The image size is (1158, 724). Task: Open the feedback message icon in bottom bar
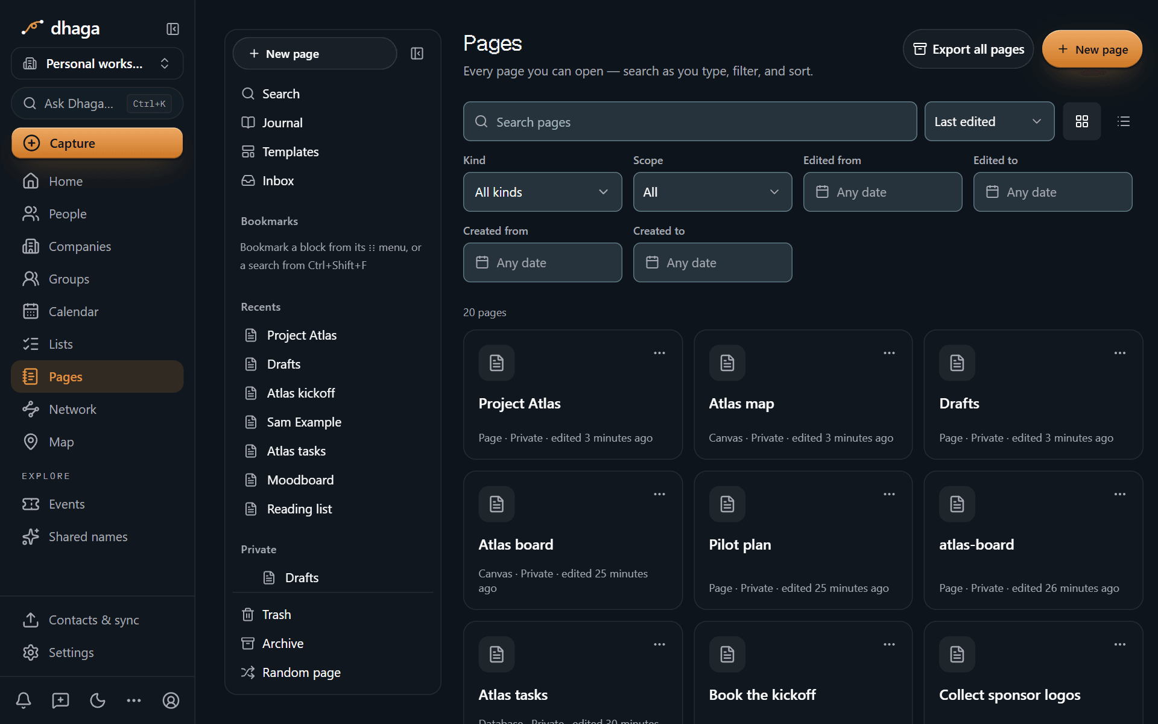60,700
